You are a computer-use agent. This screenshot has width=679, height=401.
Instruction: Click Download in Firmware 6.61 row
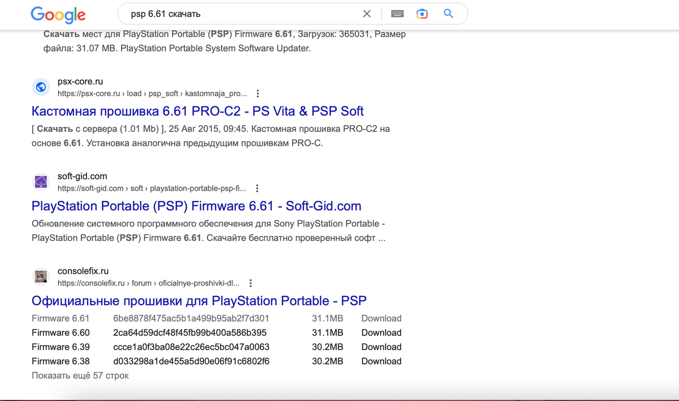click(x=381, y=318)
